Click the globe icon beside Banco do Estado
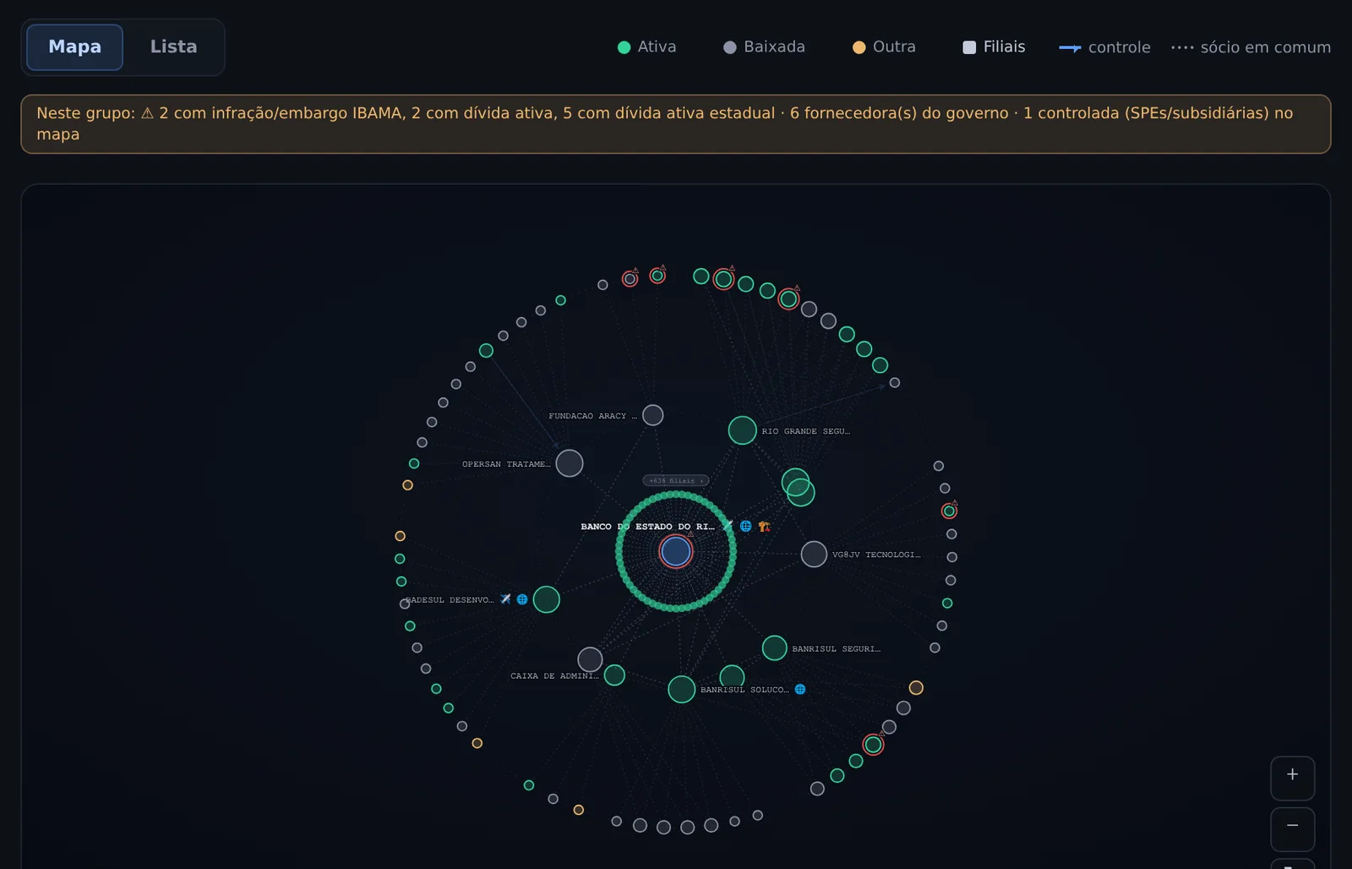Screen dimensions: 1352x869 [745, 526]
